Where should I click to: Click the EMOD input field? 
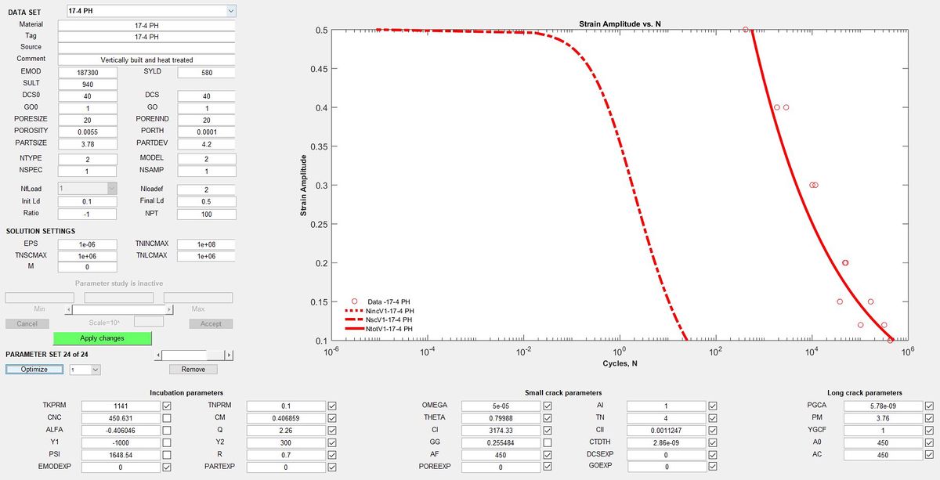click(88, 73)
